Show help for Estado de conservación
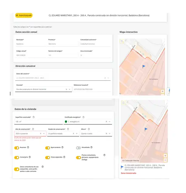The width and height of the screenshot is (186, 193). tap(68, 129)
